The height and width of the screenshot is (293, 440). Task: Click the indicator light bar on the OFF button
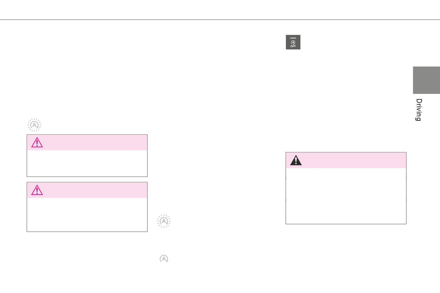[x=293, y=38]
